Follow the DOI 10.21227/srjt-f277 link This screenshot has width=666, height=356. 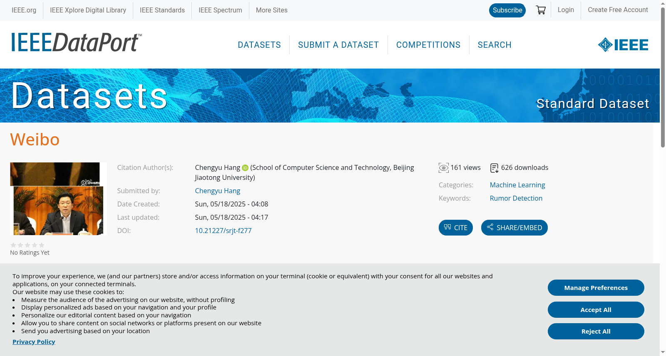coord(223,231)
